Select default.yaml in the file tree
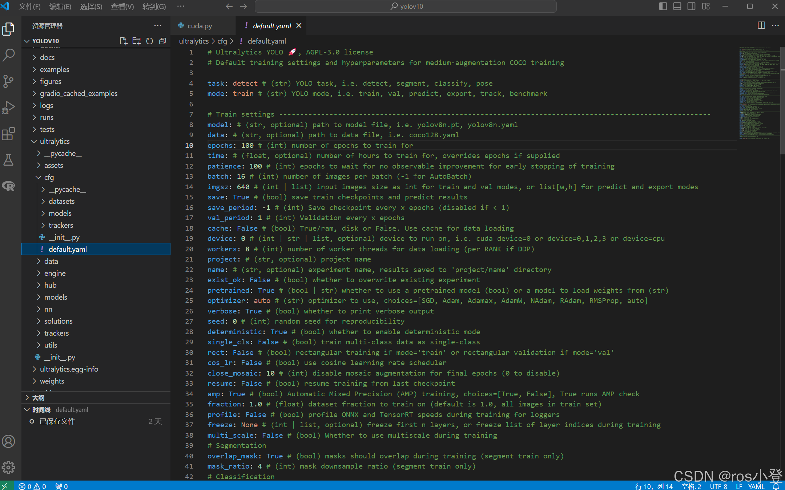 [x=96, y=249]
